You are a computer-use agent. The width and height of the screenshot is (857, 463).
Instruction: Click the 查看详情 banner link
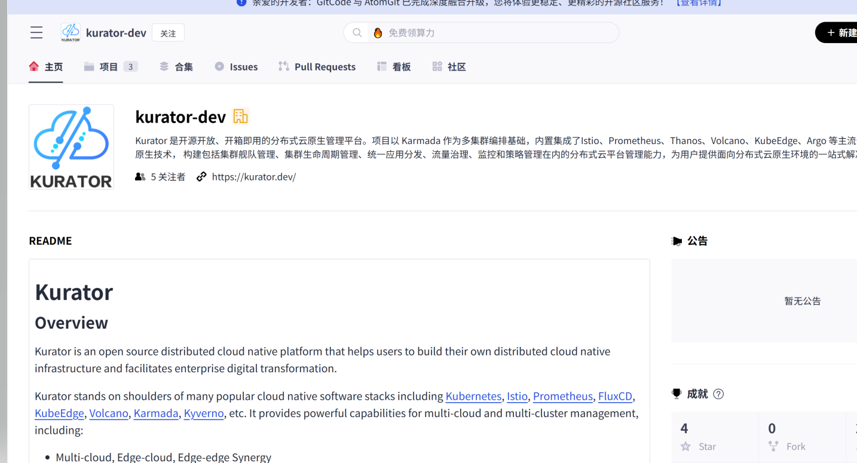(x=699, y=2)
